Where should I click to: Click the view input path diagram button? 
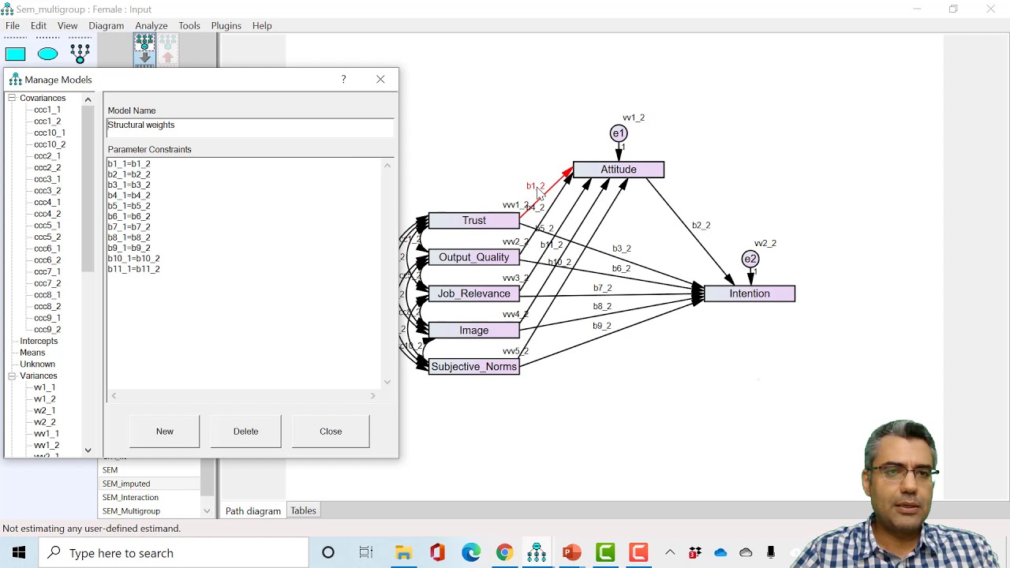144,49
